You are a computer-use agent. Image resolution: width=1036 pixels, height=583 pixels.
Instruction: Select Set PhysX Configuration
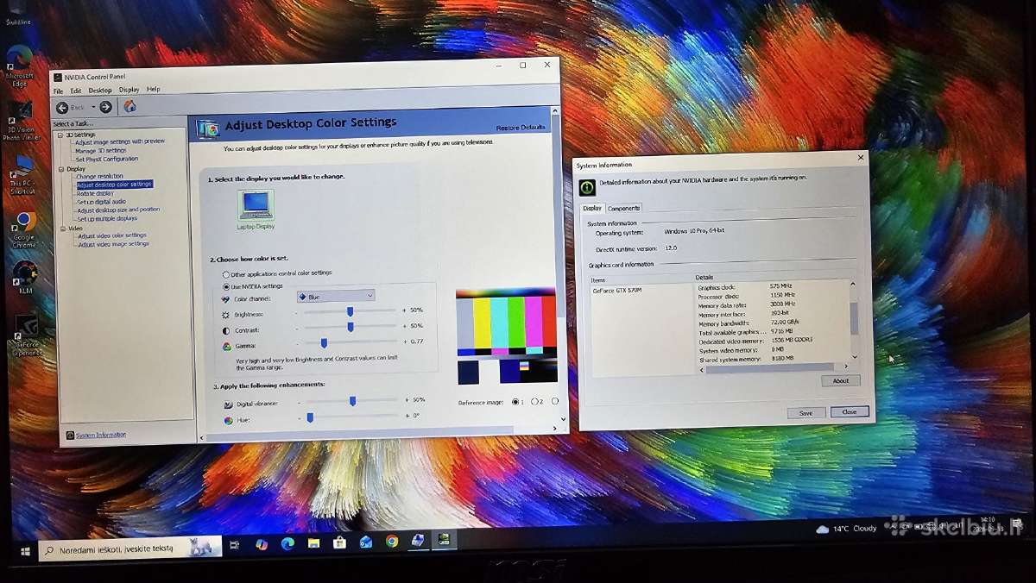click(x=107, y=159)
